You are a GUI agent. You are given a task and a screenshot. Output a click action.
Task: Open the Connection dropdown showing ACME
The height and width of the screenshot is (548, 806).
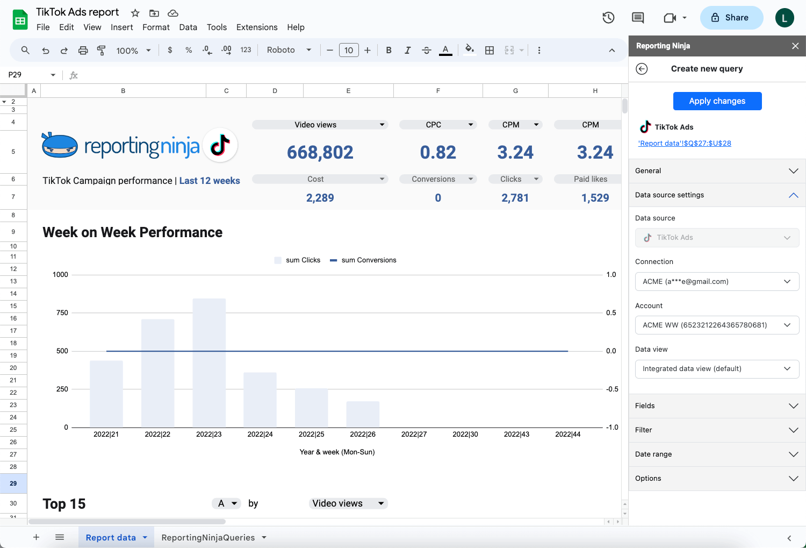(x=717, y=281)
